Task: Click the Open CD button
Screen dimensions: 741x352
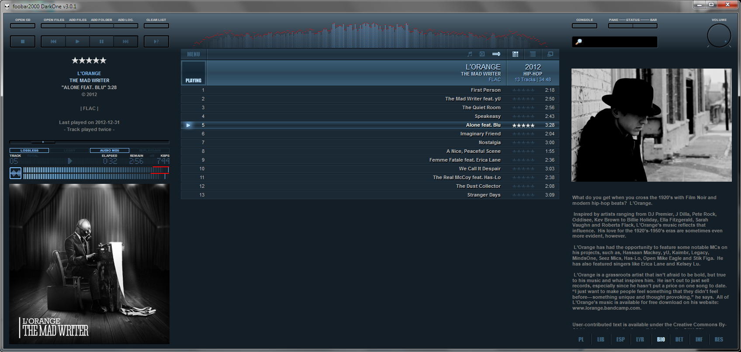Action: (23, 26)
